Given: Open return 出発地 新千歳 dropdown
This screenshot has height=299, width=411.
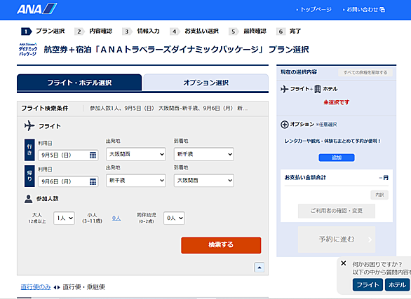Looking at the screenshot, I should [x=136, y=180].
